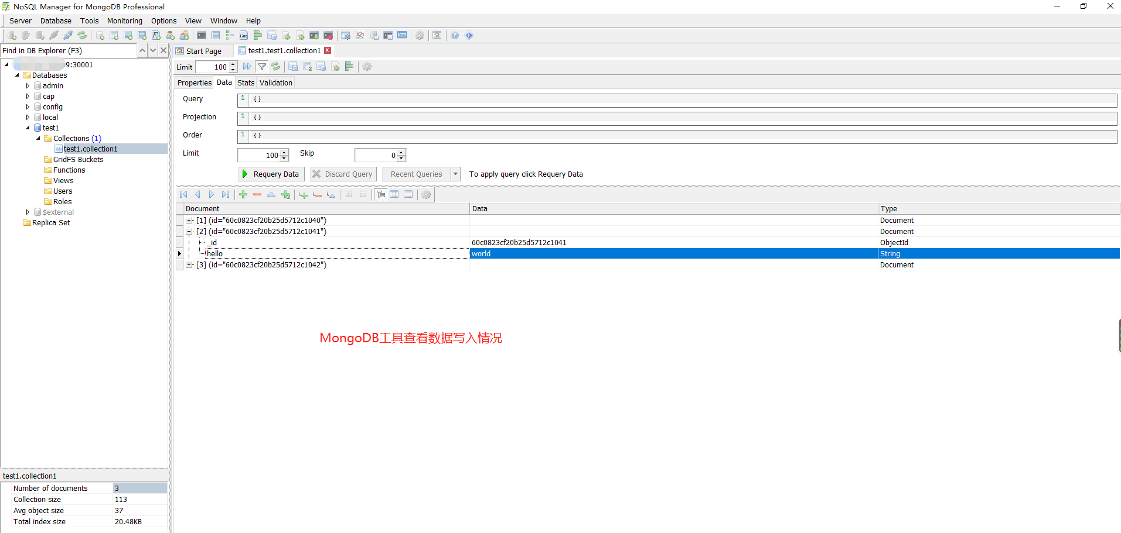Open the settings gear icon in grid toolbar

coord(426,194)
